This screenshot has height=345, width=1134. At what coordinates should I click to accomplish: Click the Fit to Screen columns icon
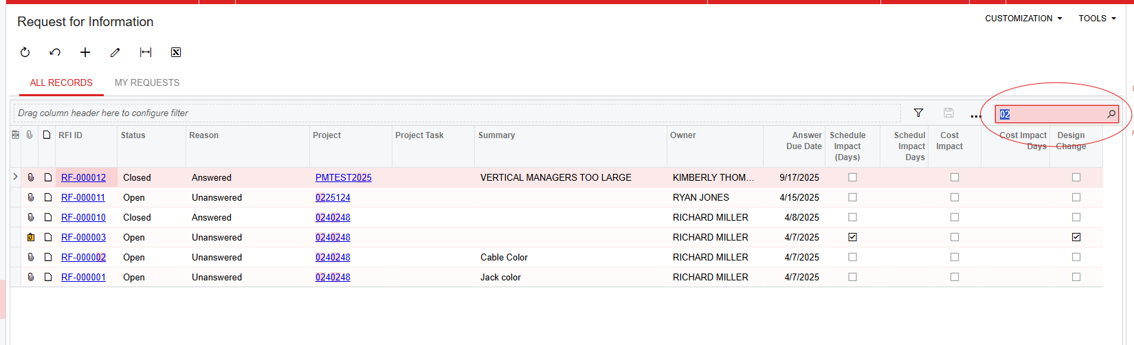(x=146, y=52)
